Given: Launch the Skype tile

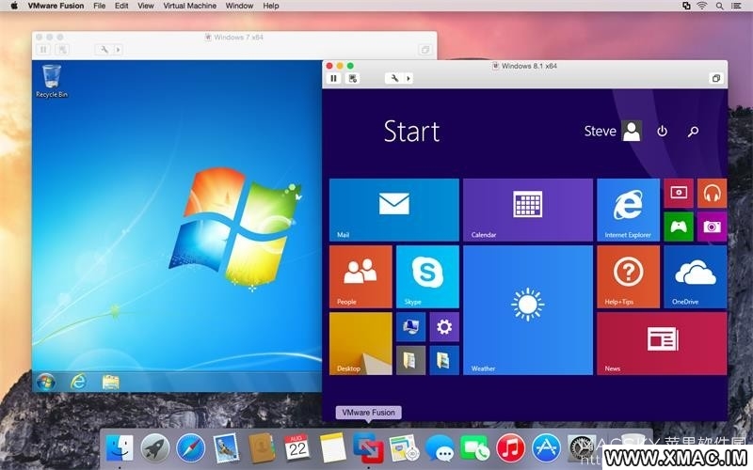Looking at the screenshot, I should [427, 276].
